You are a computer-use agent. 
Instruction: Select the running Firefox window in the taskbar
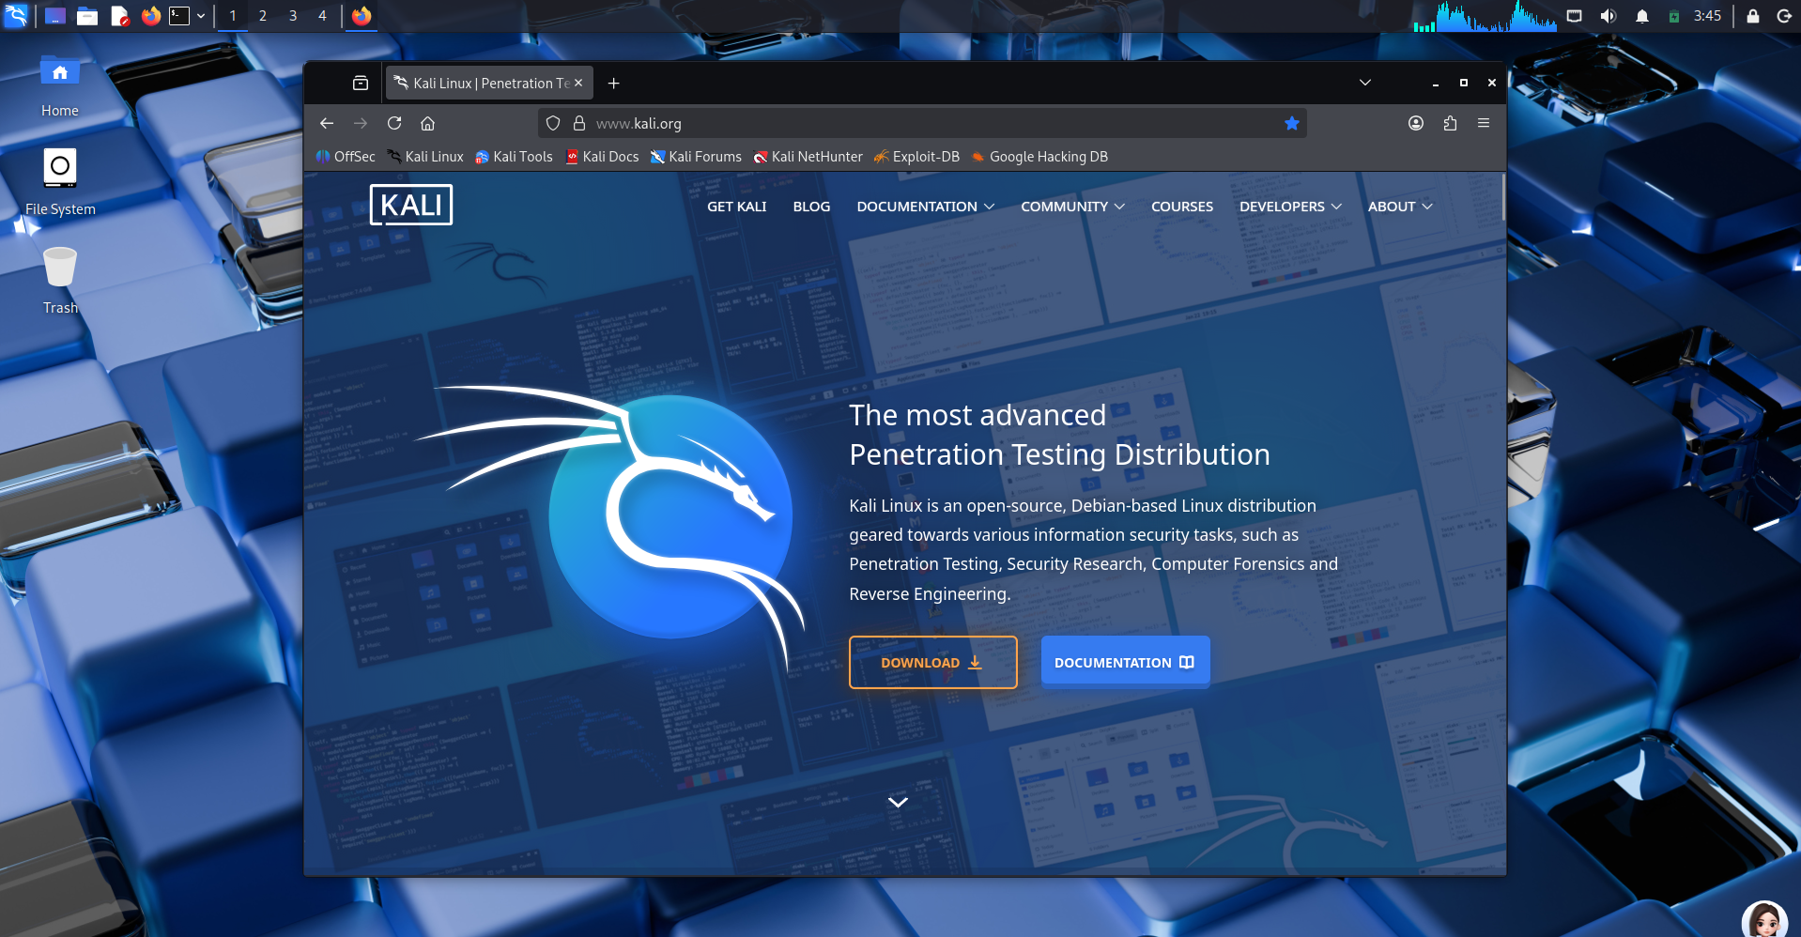click(362, 16)
